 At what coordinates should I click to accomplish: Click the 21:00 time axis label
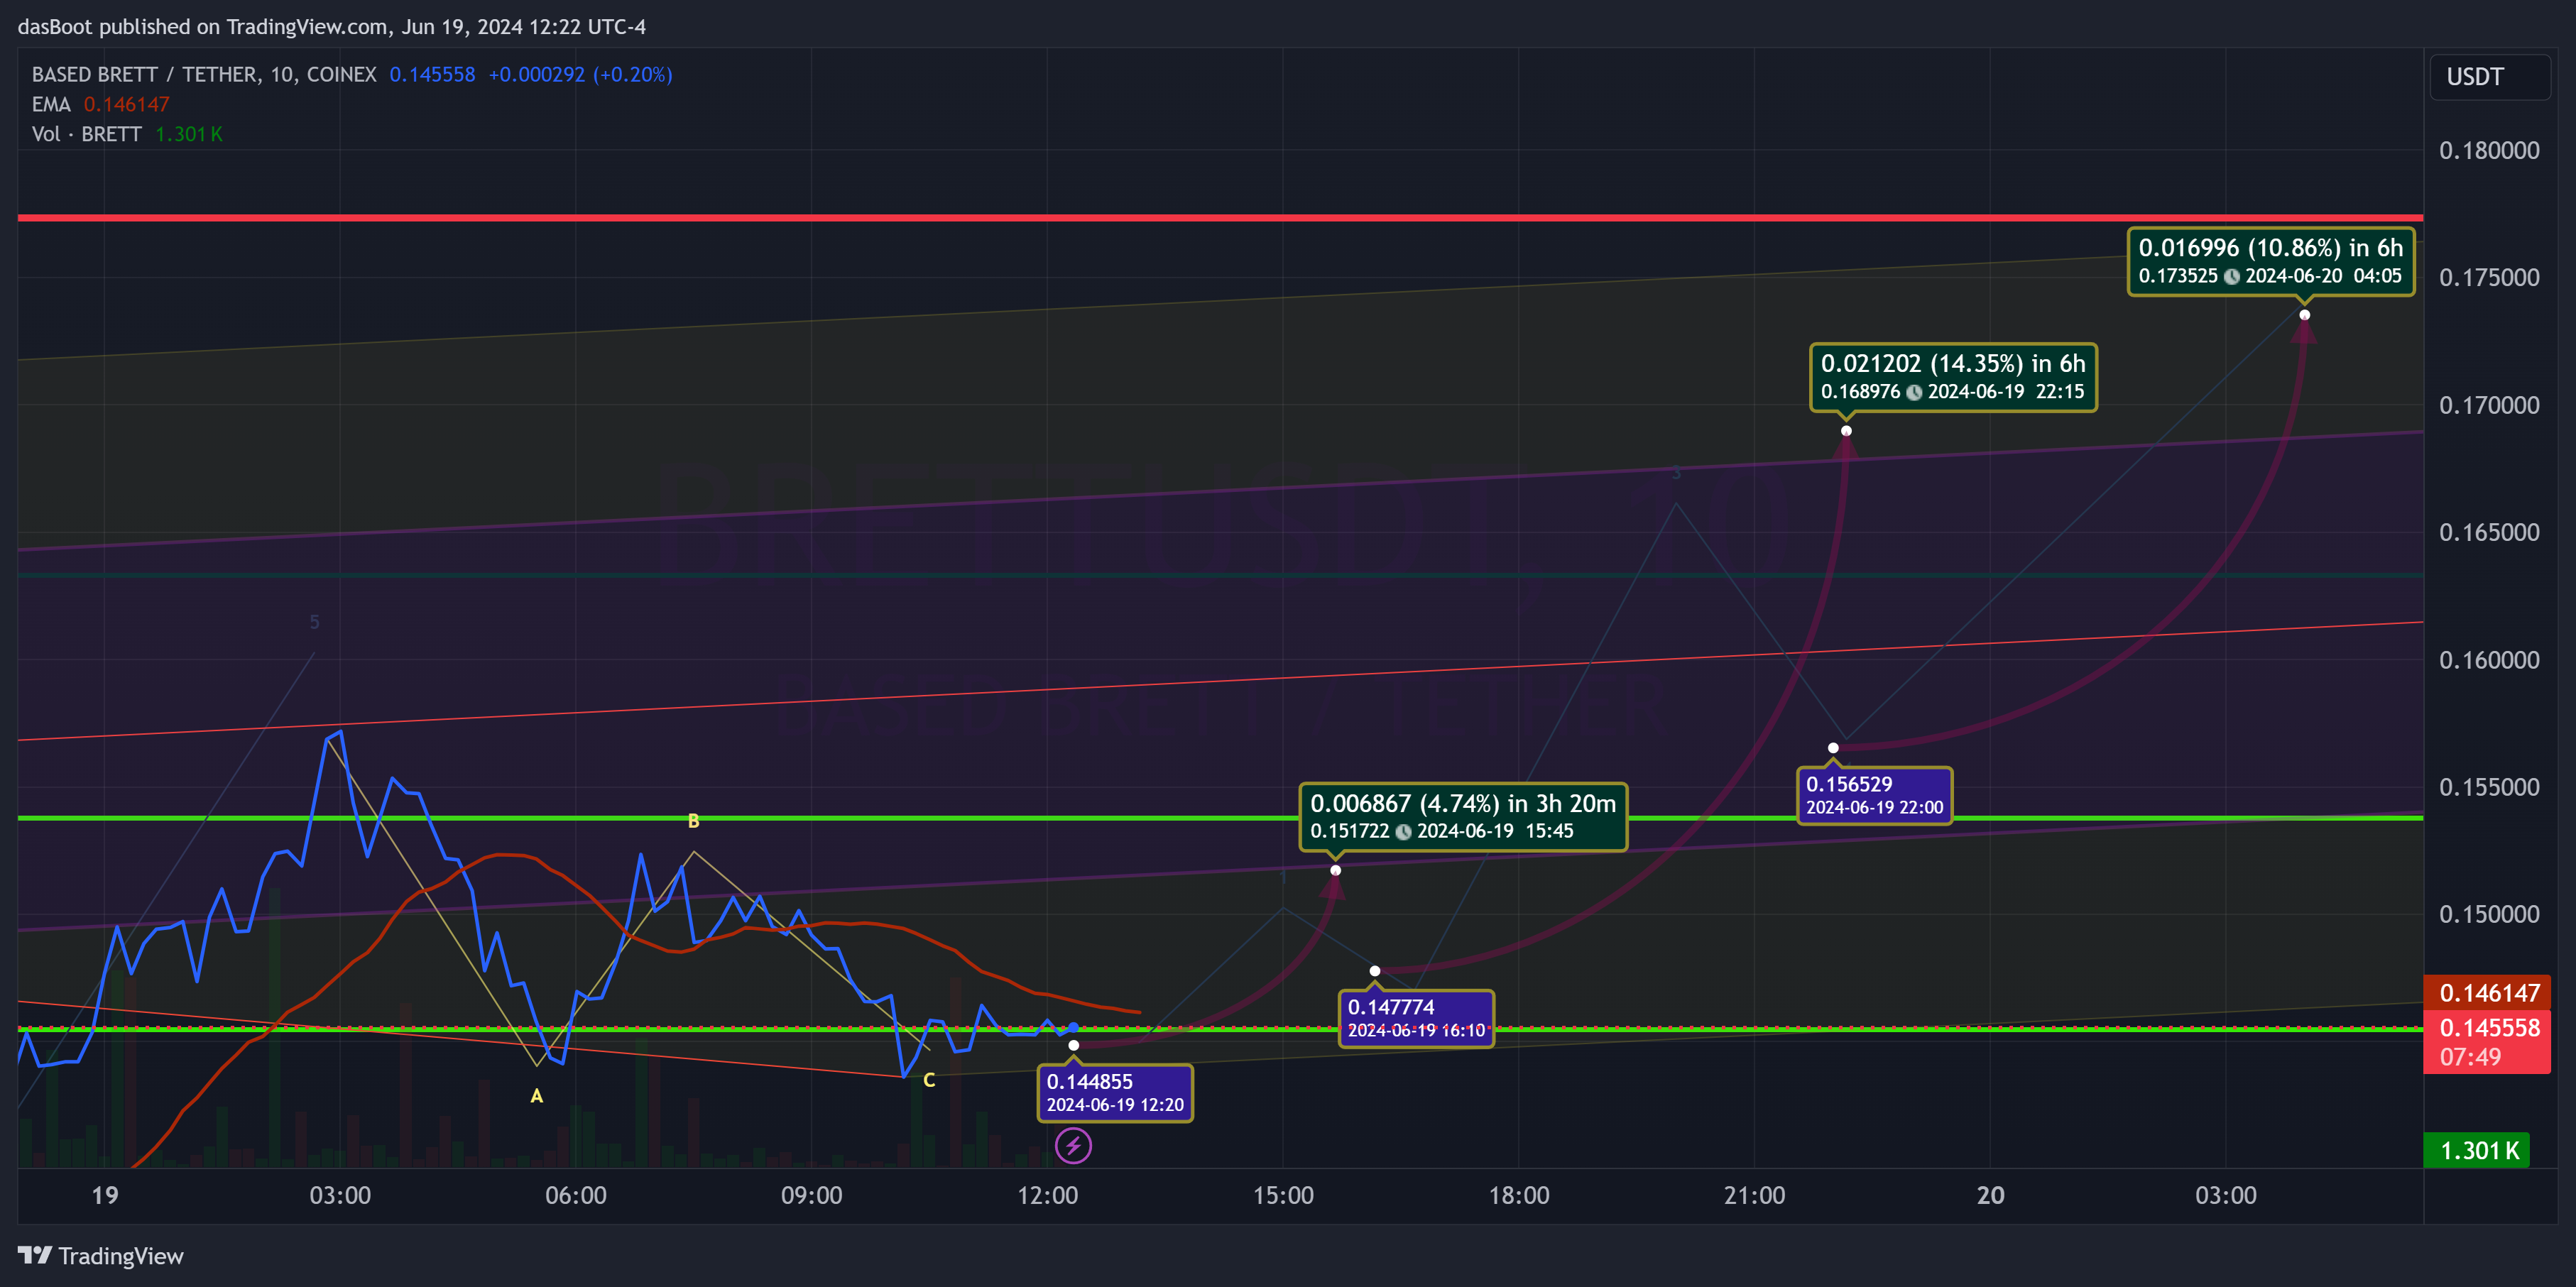coord(1754,1195)
